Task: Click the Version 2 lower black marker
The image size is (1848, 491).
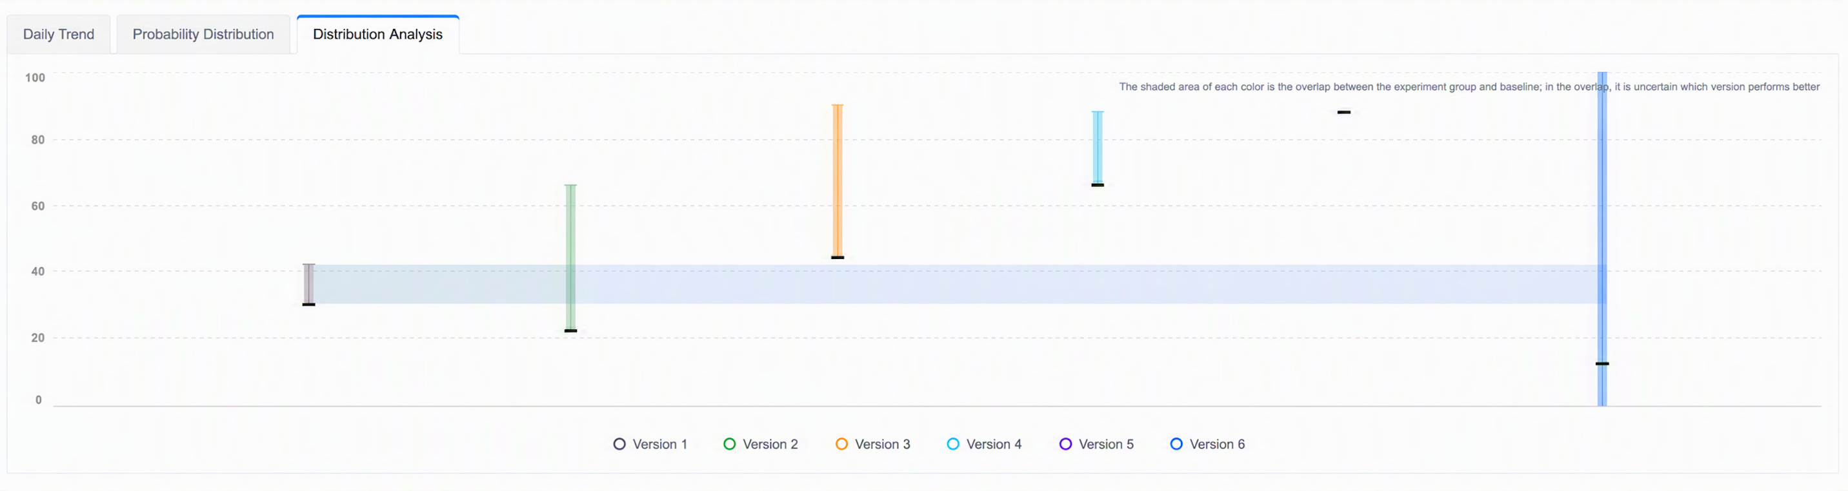Action: click(570, 331)
